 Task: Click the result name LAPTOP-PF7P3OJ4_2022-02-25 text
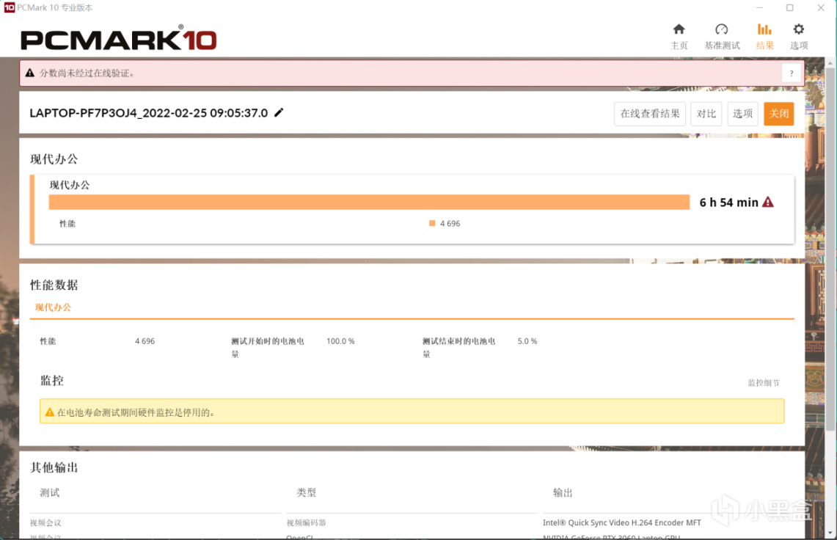coord(148,113)
